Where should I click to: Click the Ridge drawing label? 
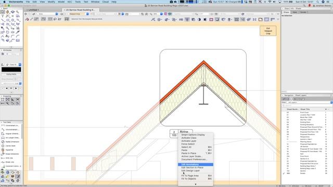(x=184, y=132)
